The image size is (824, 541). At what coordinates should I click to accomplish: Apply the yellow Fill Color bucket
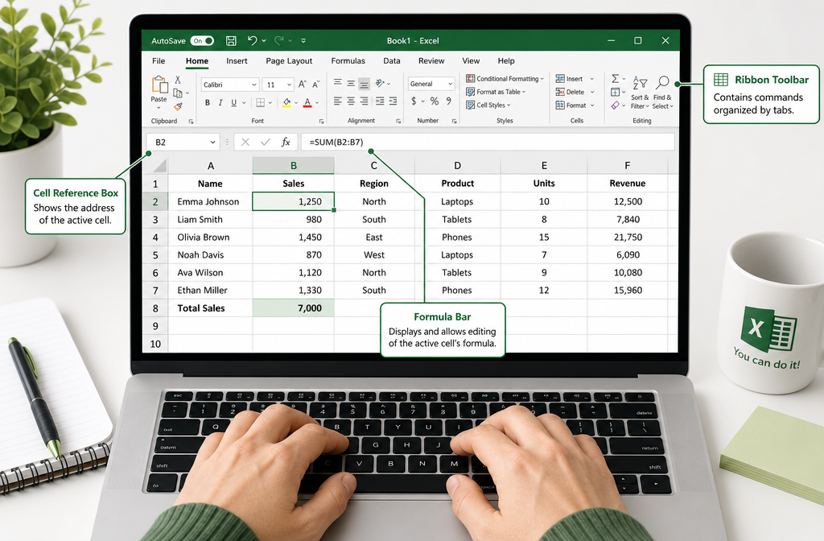(x=286, y=102)
